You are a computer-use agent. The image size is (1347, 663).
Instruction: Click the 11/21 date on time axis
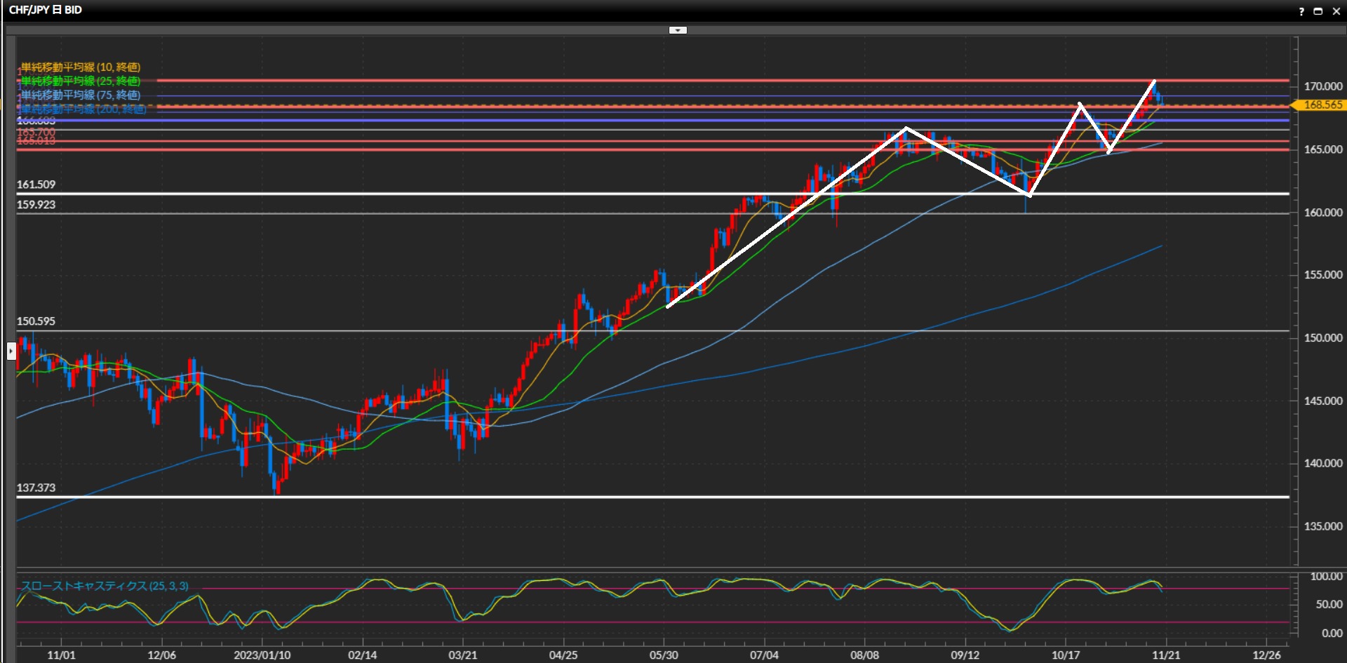pyautogui.click(x=1165, y=655)
